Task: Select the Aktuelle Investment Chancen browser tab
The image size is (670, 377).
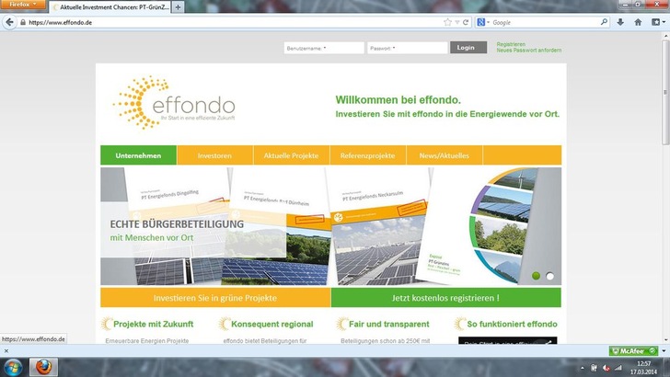Action: [x=110, y=6]
